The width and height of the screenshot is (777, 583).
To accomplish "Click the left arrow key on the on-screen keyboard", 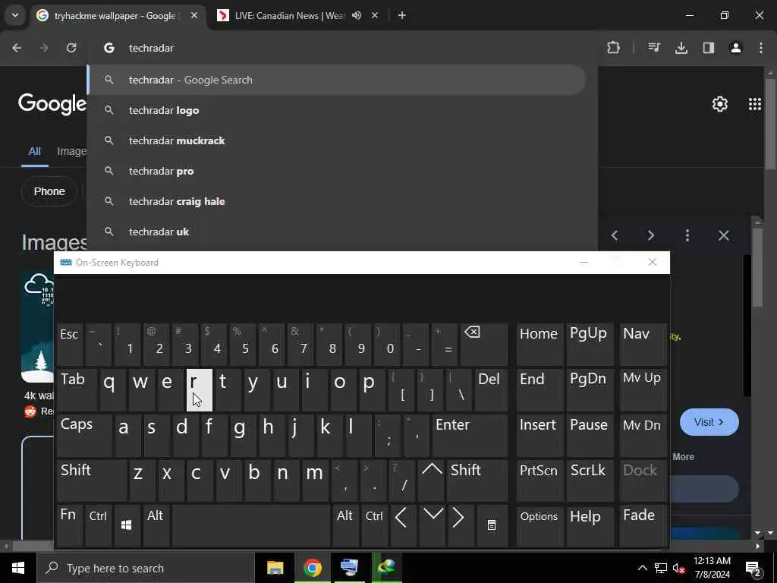I will click(402, 525).
